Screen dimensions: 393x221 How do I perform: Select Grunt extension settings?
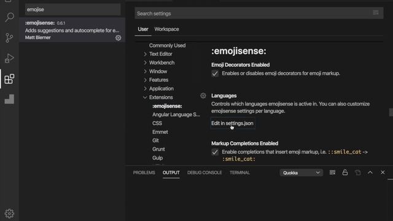tap(158, 149)
